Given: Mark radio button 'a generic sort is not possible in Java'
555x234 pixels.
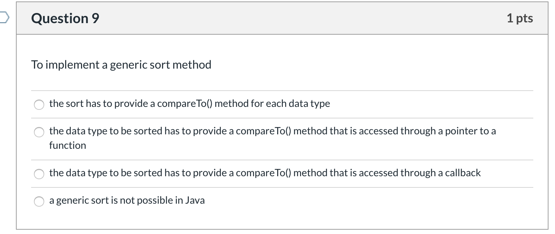Looking at the screenshot, I should point(39,201).
